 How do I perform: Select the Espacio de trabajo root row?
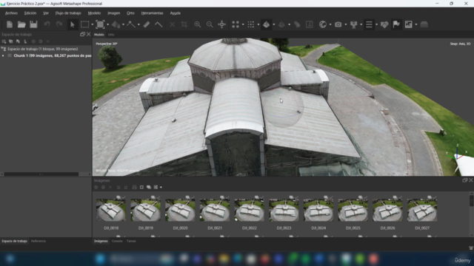pos(46,49)
